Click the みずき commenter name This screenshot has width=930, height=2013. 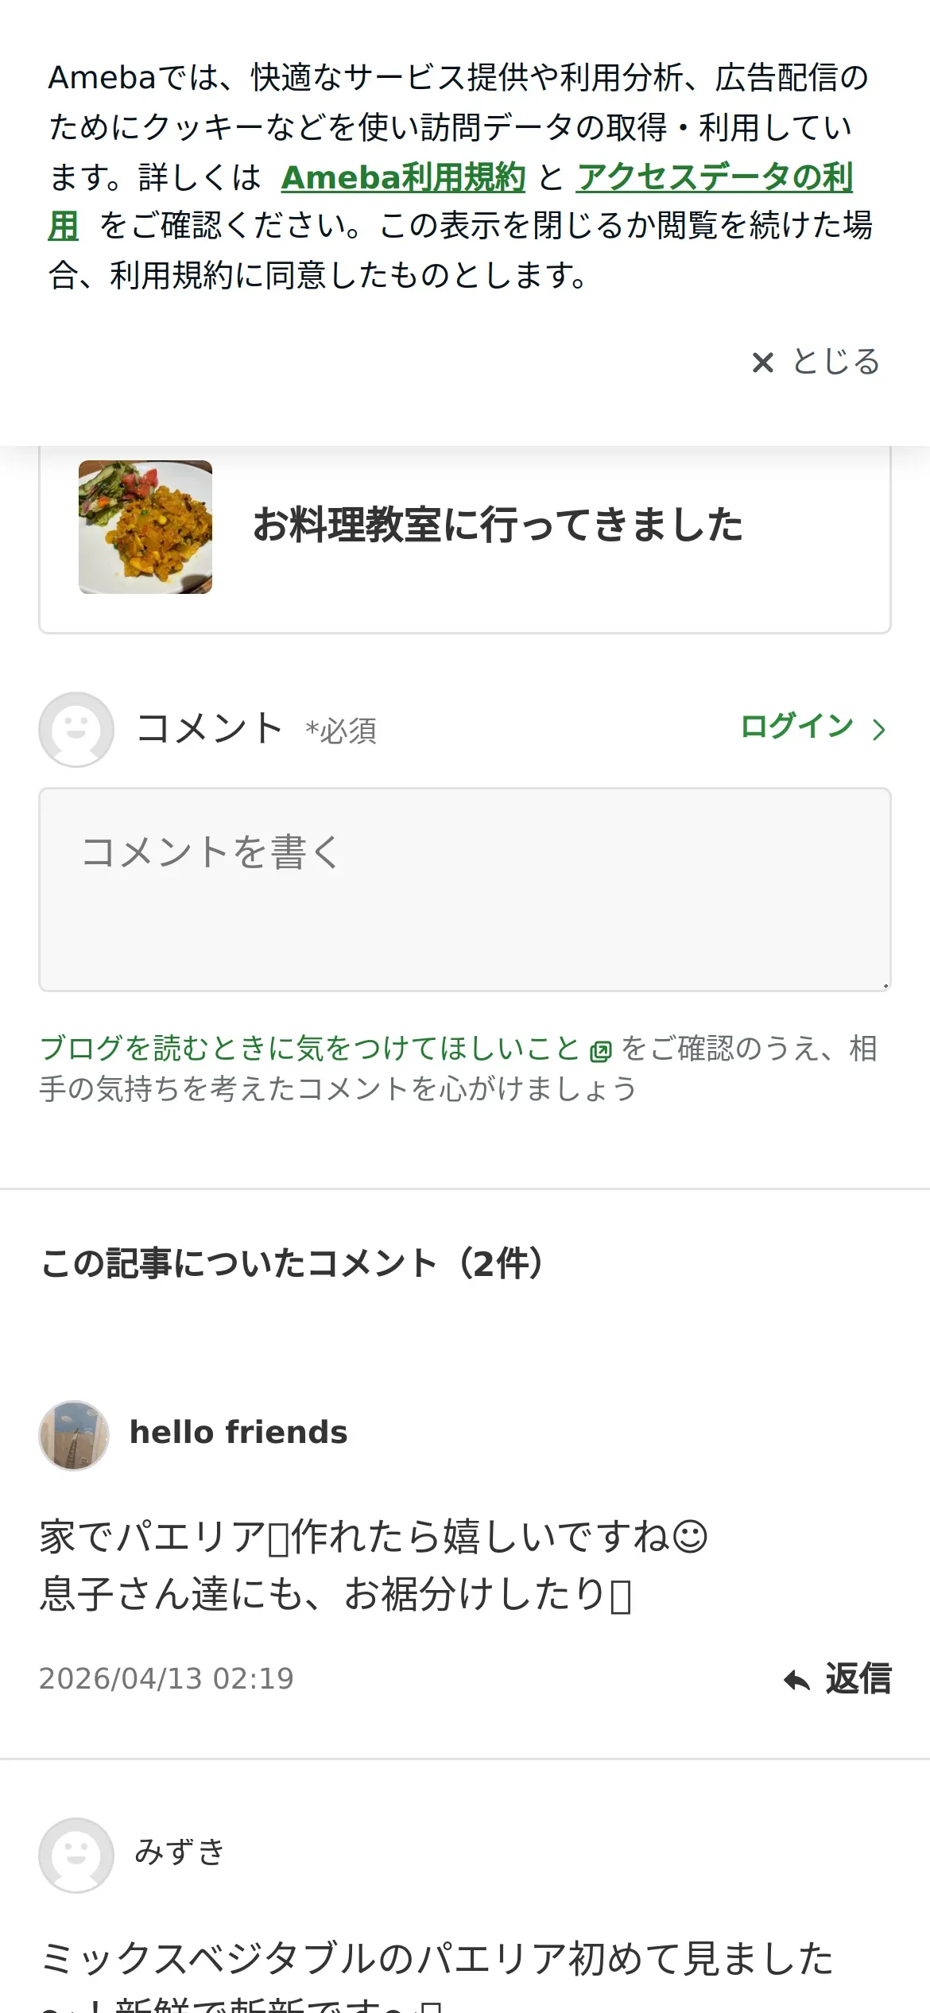click(180, 1852)
